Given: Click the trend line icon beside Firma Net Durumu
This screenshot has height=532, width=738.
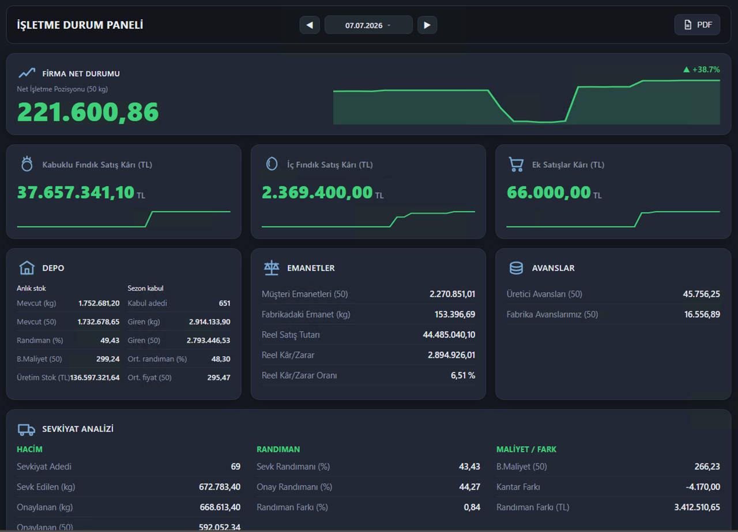Looking at the screenshot, I should click(x=27, y=73).
